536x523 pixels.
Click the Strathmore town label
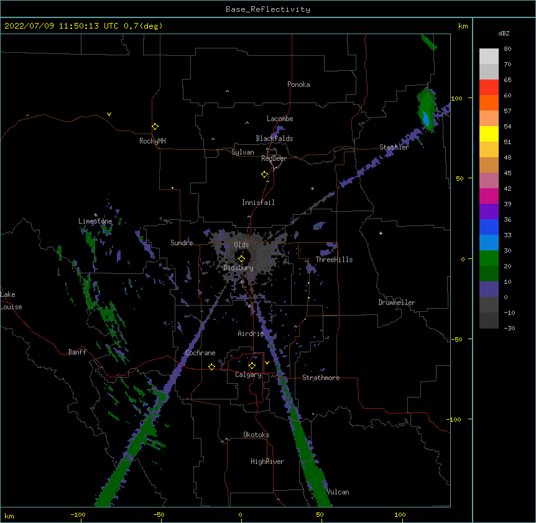[x=321, y=378]
